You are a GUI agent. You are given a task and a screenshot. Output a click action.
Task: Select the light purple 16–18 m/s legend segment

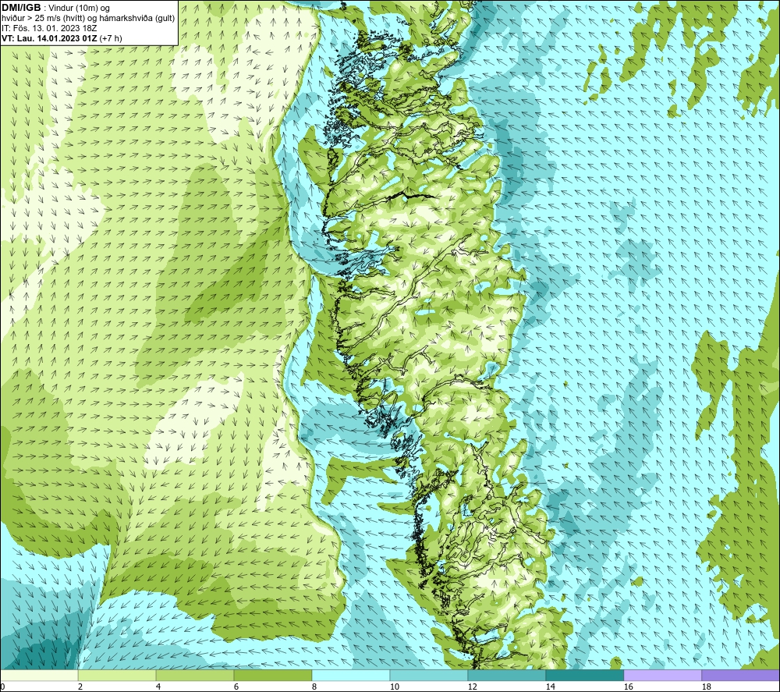tap(662, 676)
